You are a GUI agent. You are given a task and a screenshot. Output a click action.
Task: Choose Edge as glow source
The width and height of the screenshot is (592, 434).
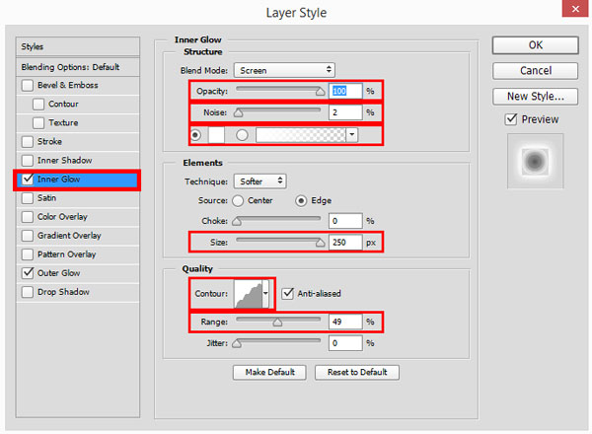pos(301,201)
